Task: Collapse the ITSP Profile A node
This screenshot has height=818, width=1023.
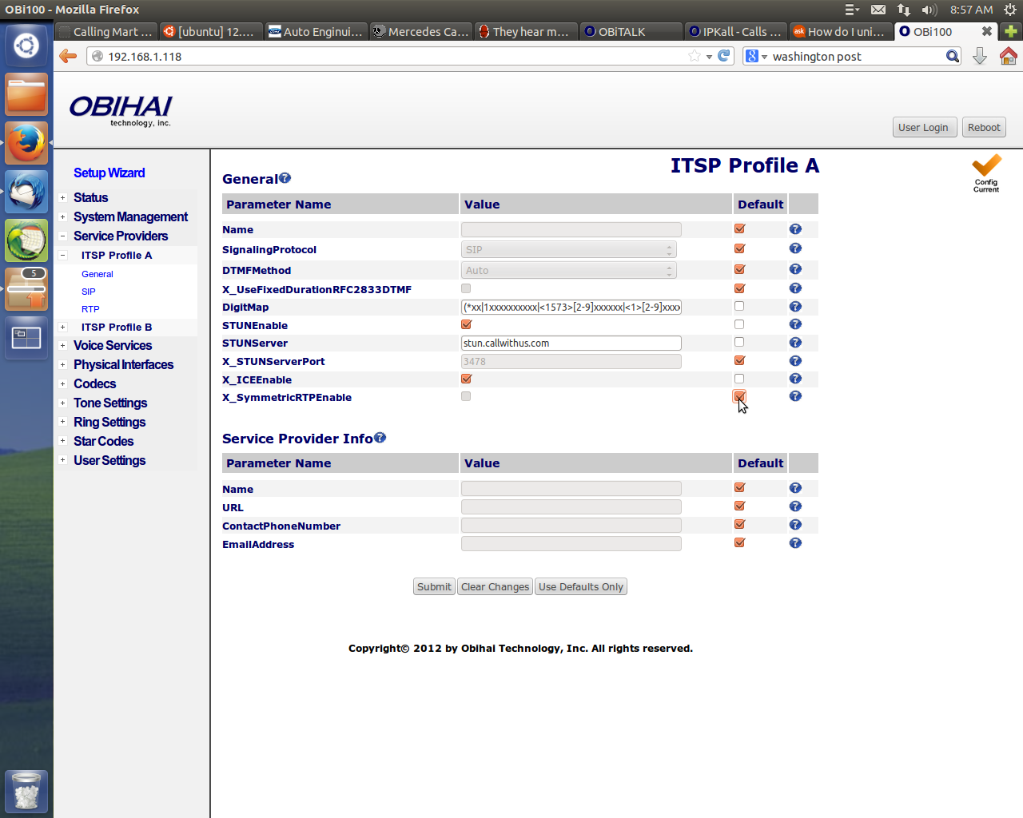Action: tap(62, 256)
